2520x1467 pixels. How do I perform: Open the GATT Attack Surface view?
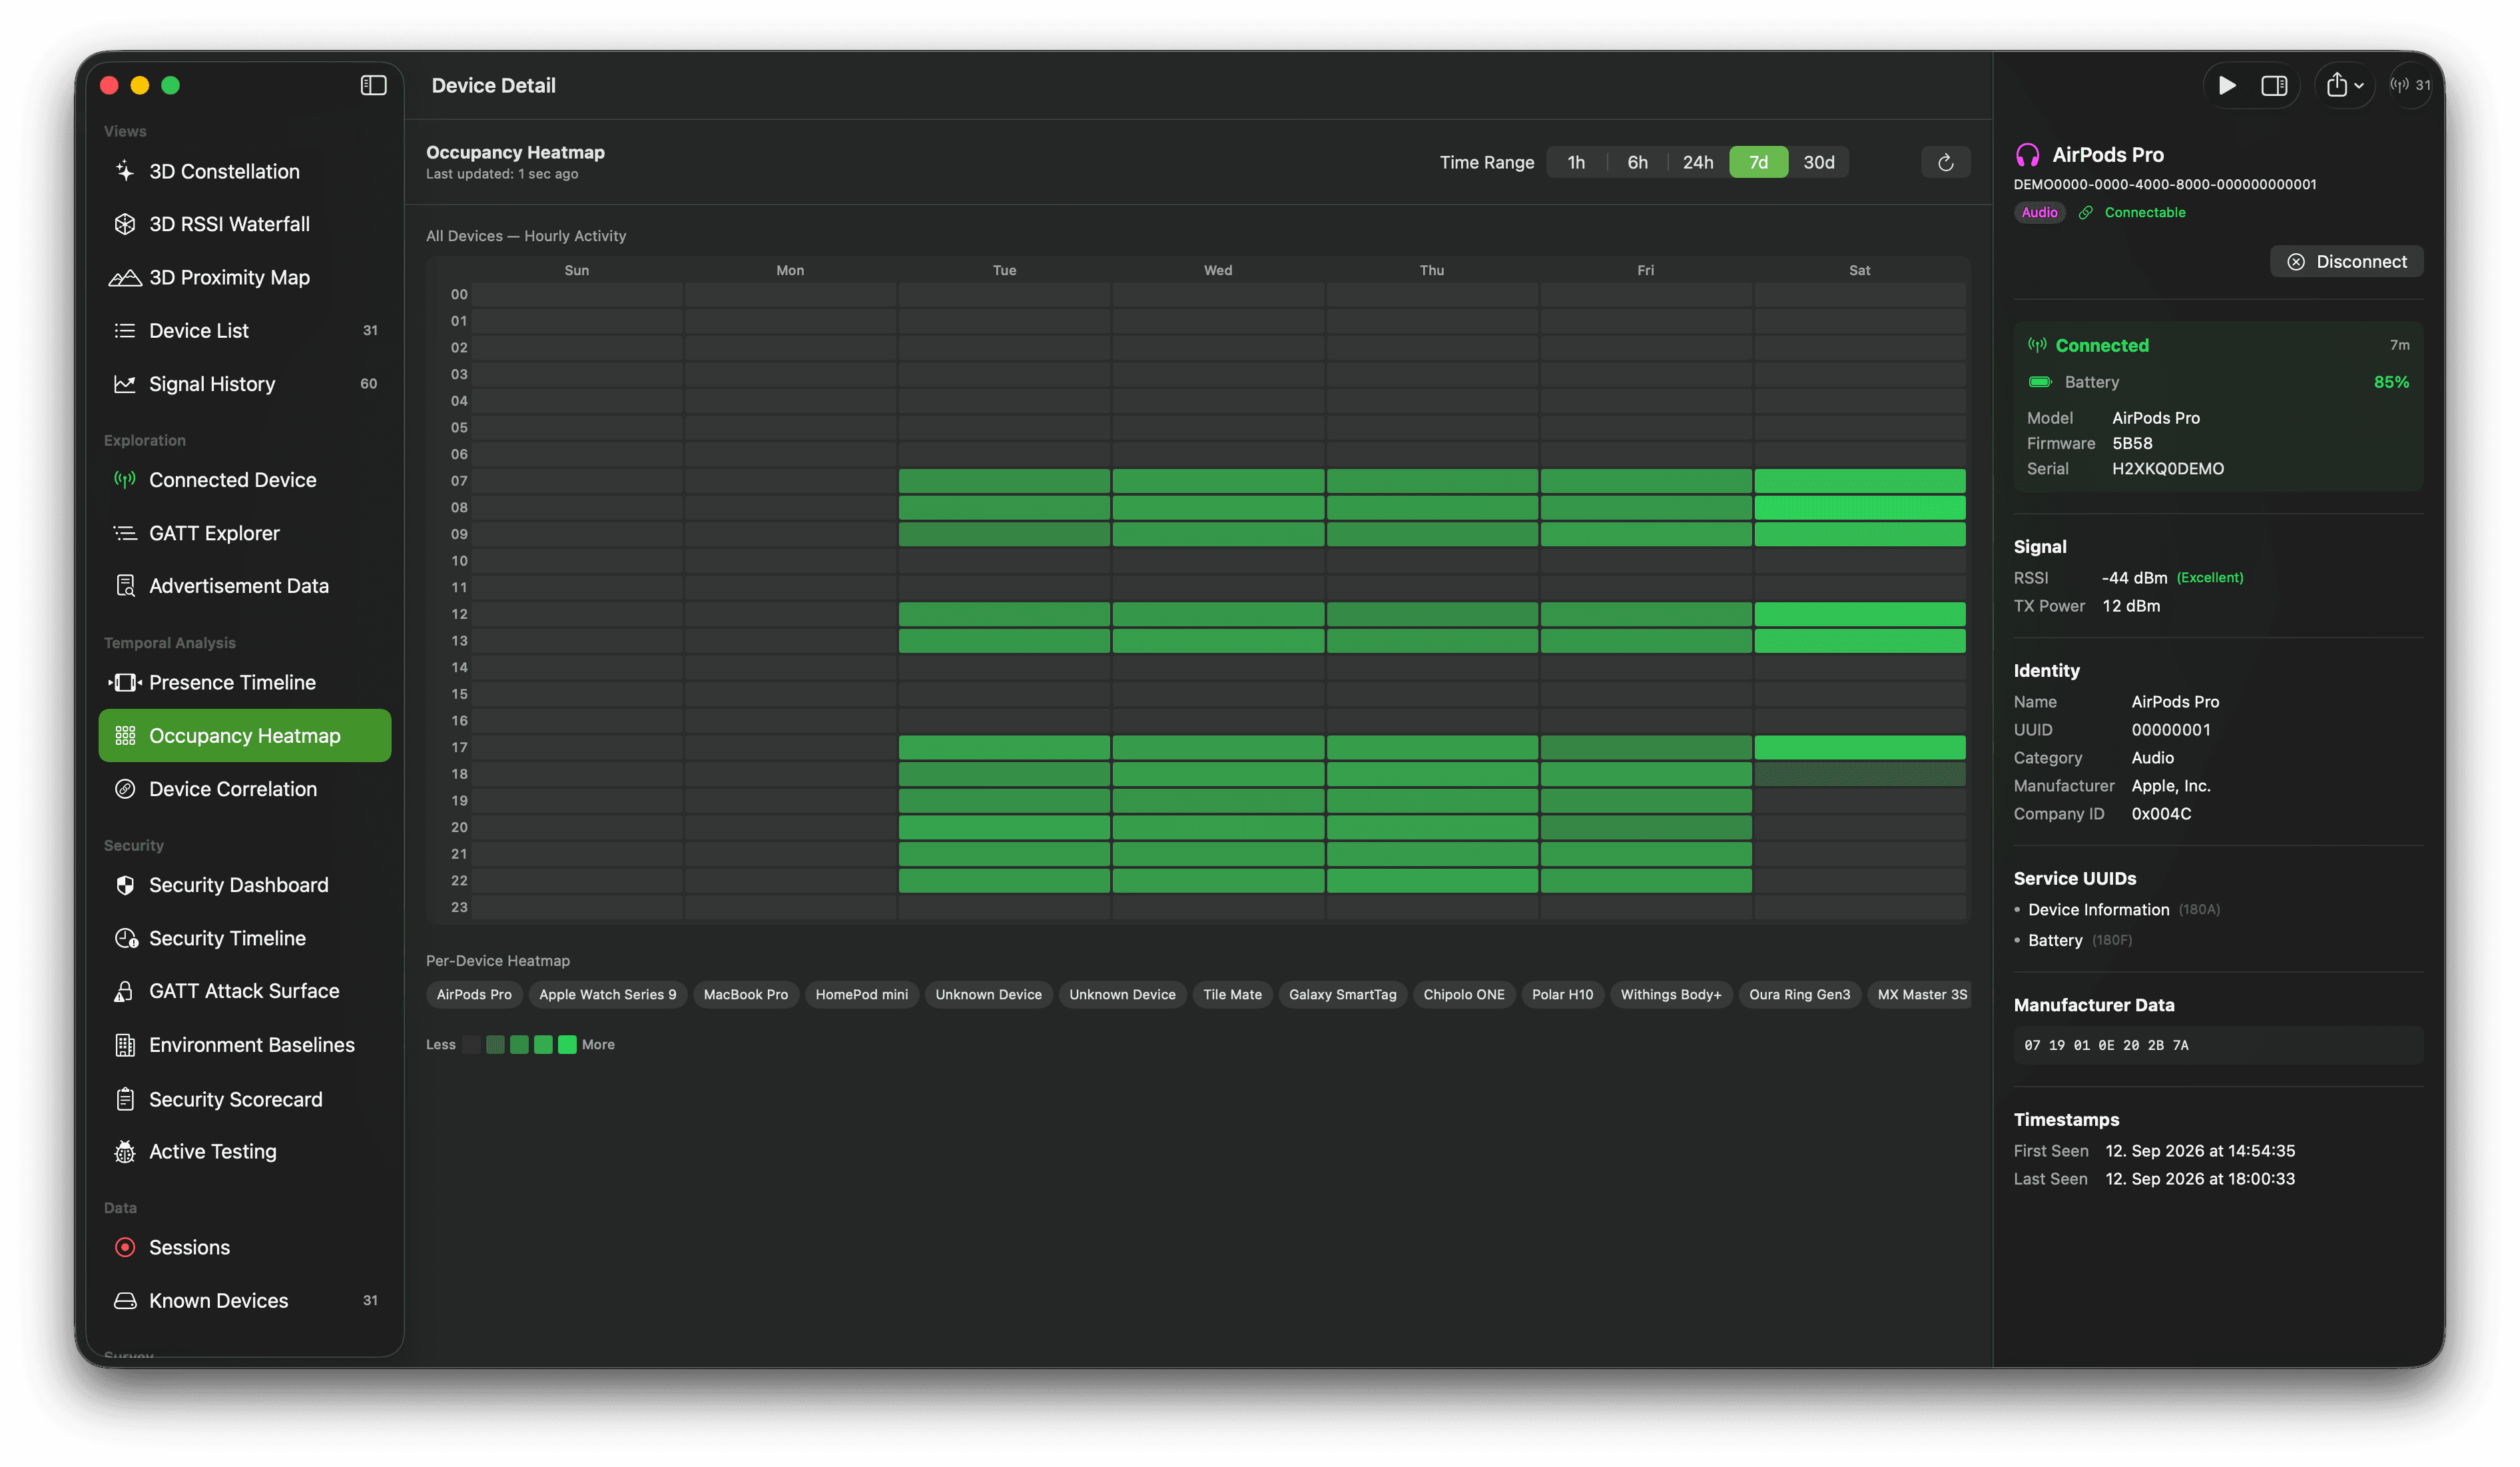[x=244, y=991]
